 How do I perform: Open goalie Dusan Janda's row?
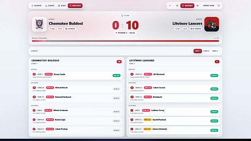pyautogui.click(x=76, y=76)
